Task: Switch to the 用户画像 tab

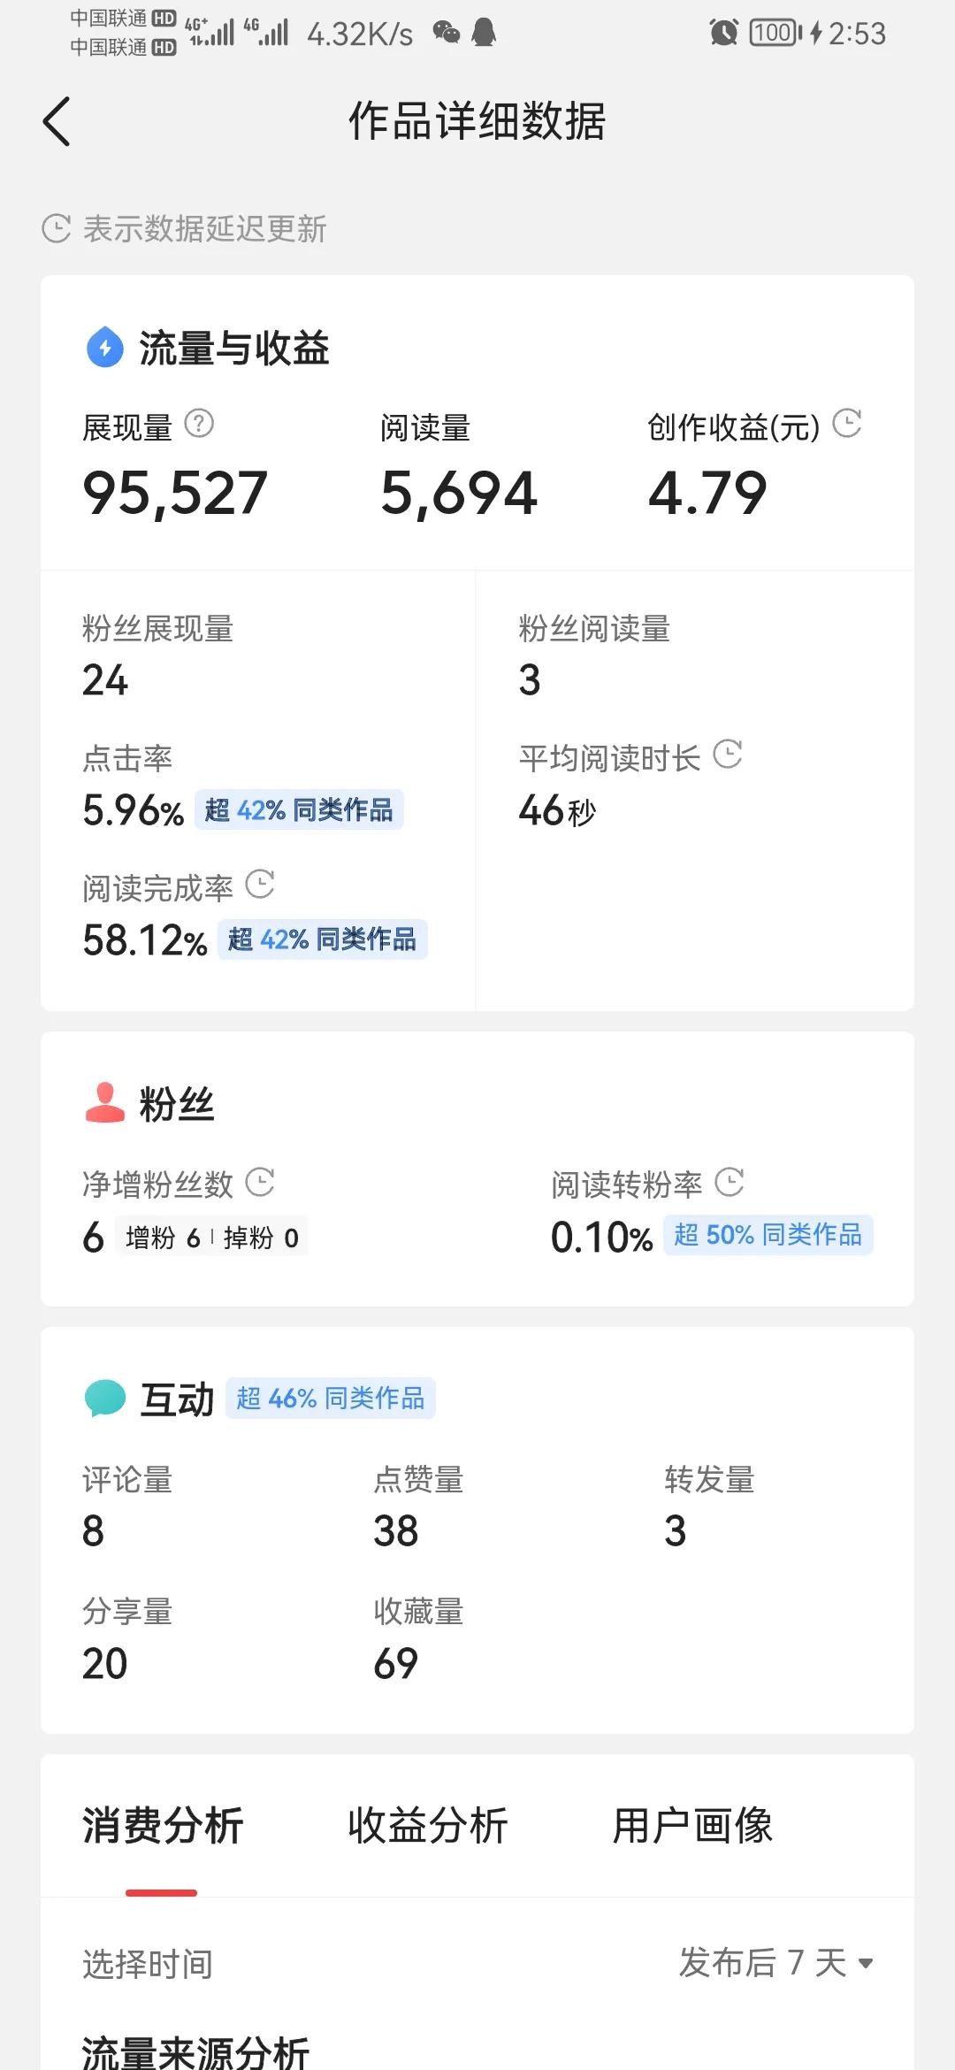Action: (692, 1826)
